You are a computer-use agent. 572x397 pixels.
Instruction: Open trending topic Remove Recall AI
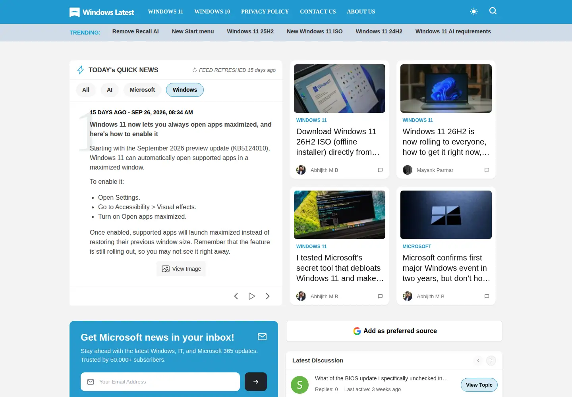point(135,31)
